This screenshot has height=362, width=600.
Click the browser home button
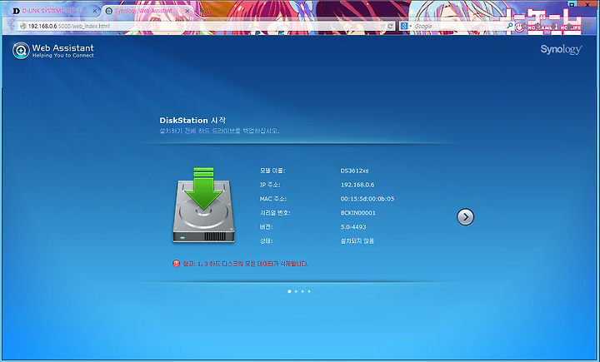click(569, 26)
